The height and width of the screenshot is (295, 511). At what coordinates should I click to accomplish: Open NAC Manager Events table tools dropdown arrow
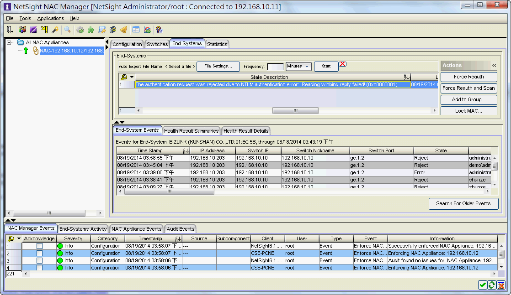[x=19, y=238]
